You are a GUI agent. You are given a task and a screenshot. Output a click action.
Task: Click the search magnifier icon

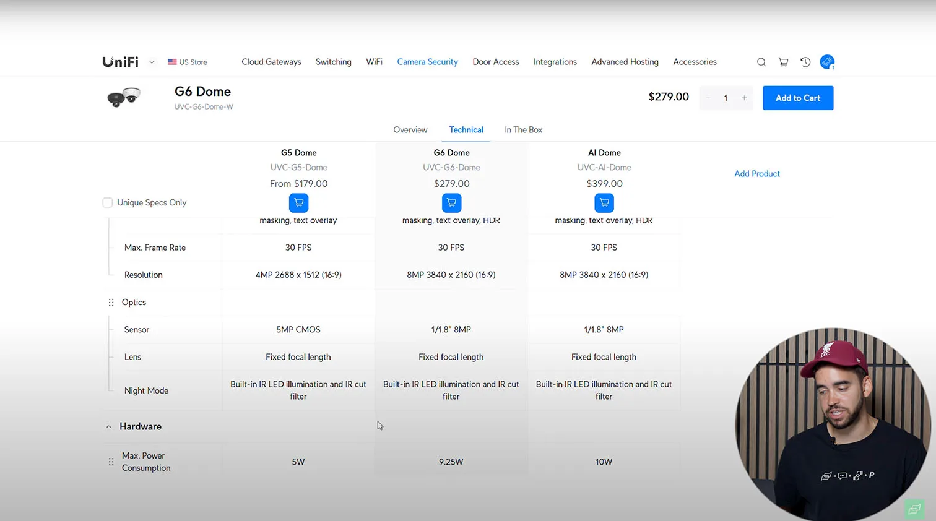pos(761,62)
